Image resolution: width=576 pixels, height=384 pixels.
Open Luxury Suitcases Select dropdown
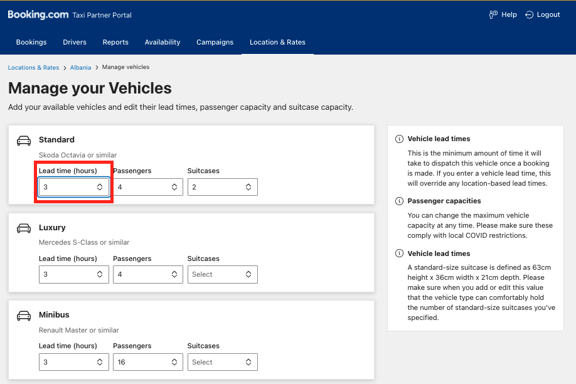pos(223,274)
